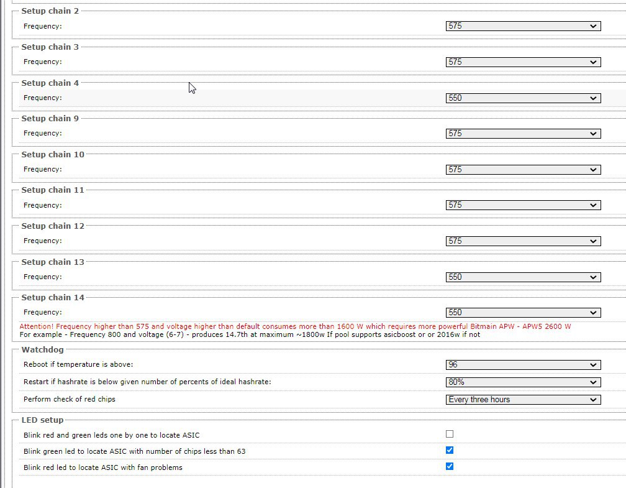The height and width of the screenshot is (488, 626).
Task: Open the Setup chain 12 frequency dropdown
Action: tap(523, 241)
